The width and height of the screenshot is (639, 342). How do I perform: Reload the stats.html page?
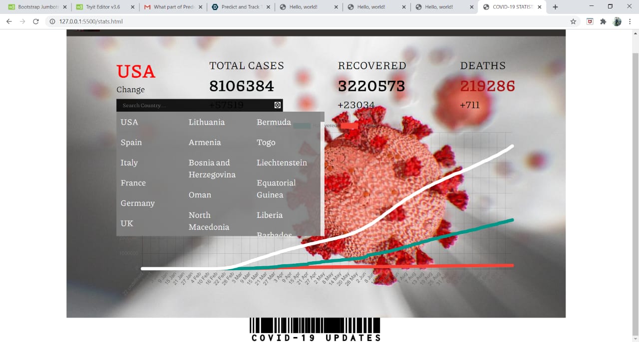pos(36,21)
